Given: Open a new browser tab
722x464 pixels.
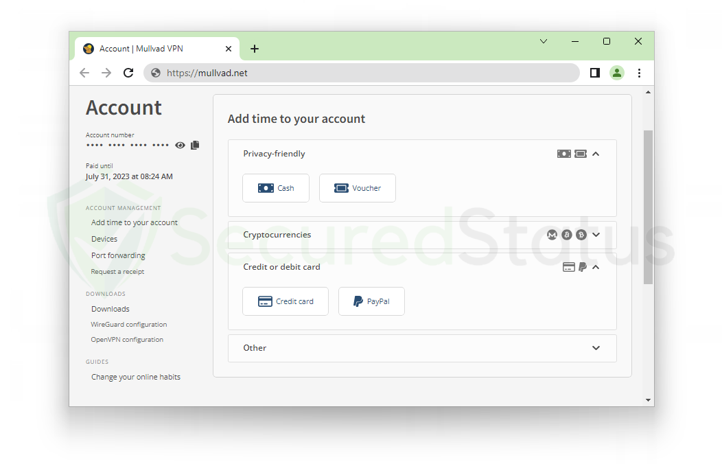Looking at the screenshot, I should click(255, 49).
